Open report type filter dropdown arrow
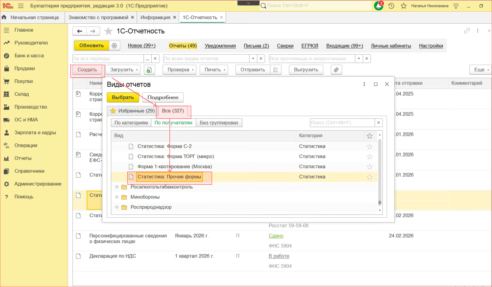This screenshot has width=492, height=287. click(x=253, y=58)
